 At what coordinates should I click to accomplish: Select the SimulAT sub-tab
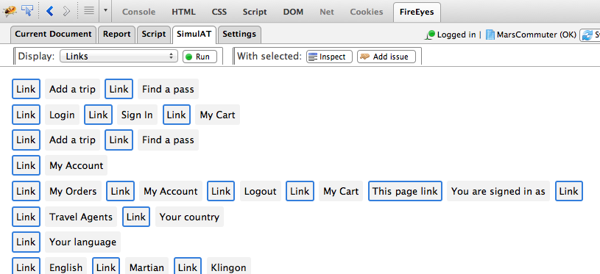194,35
